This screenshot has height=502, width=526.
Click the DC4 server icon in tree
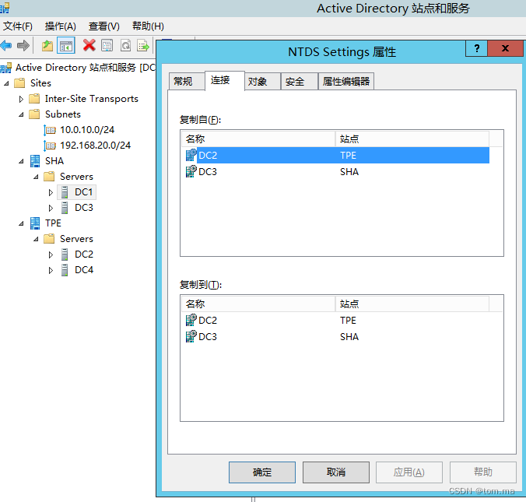(x=65, y=270)
